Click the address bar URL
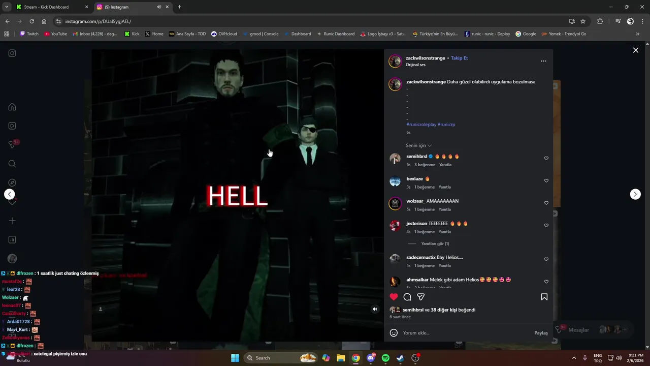Screen dimensions: 650x366 click(x=98, y=21)
